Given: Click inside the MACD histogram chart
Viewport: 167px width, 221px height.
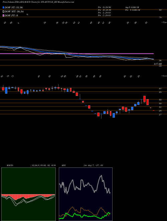Looking at the screenshot, I should pyautogui.click(x=28, y=194).
